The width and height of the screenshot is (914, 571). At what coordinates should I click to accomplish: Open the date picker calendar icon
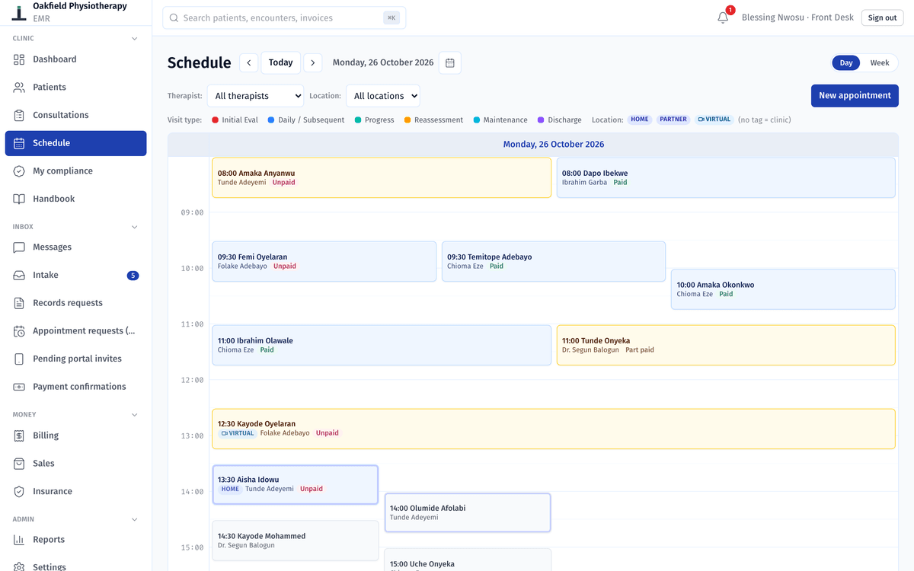[x=450, y=62]
